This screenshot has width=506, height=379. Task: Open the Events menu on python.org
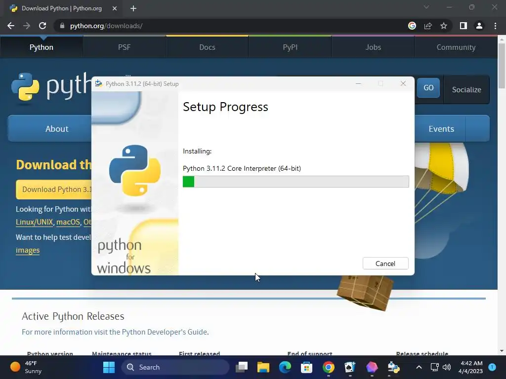(441, 129)
